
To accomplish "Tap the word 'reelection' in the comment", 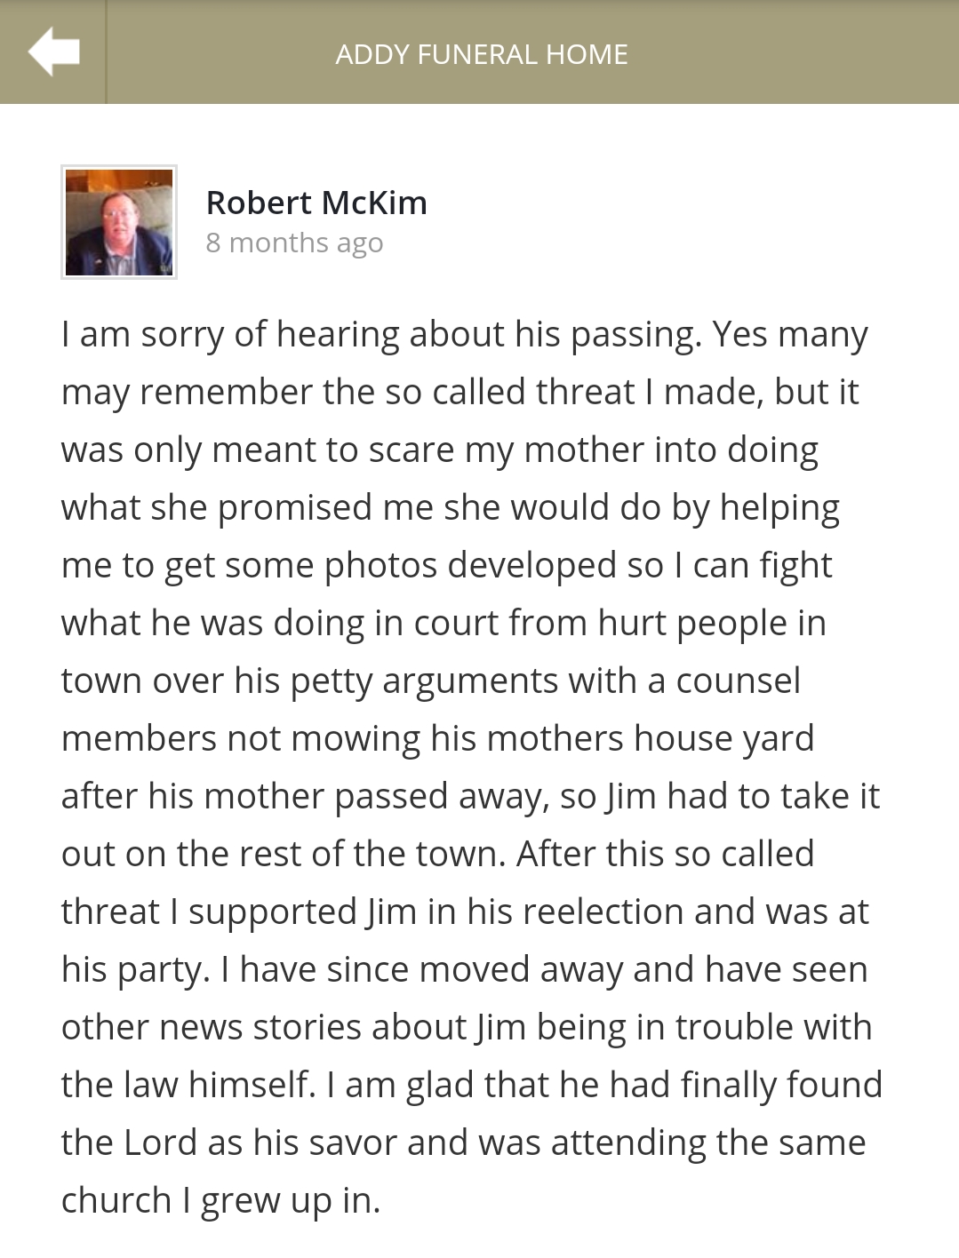I will (587, 912).
